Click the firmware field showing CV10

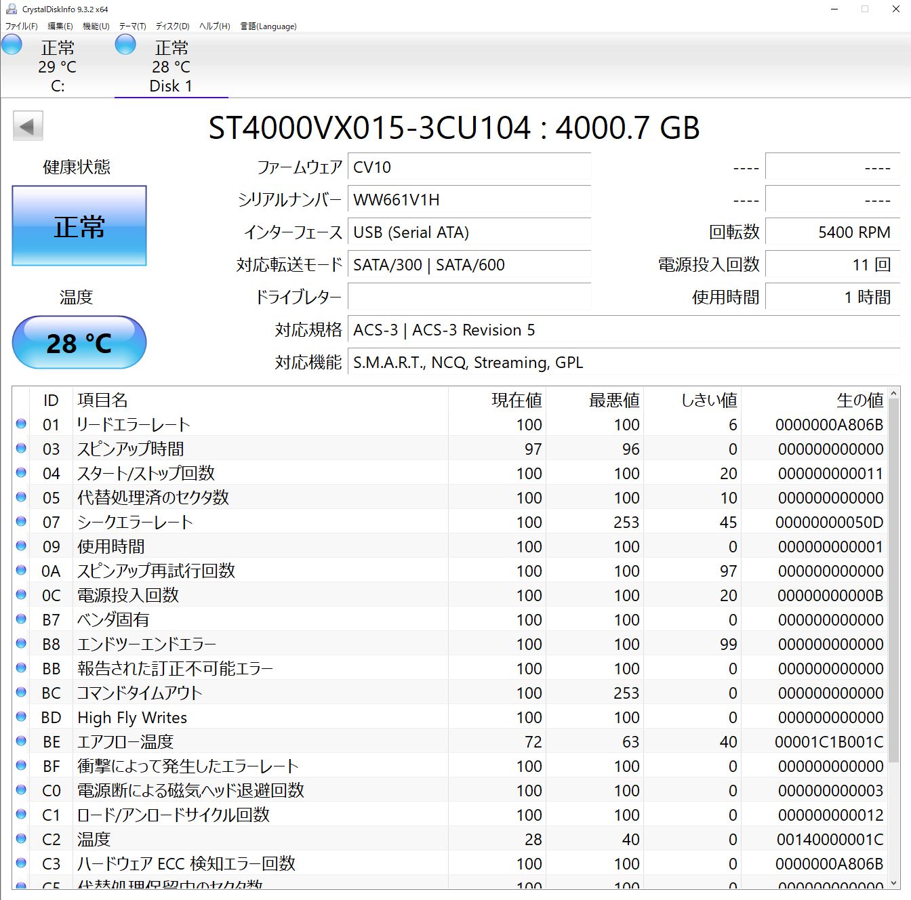coord(469,167)
